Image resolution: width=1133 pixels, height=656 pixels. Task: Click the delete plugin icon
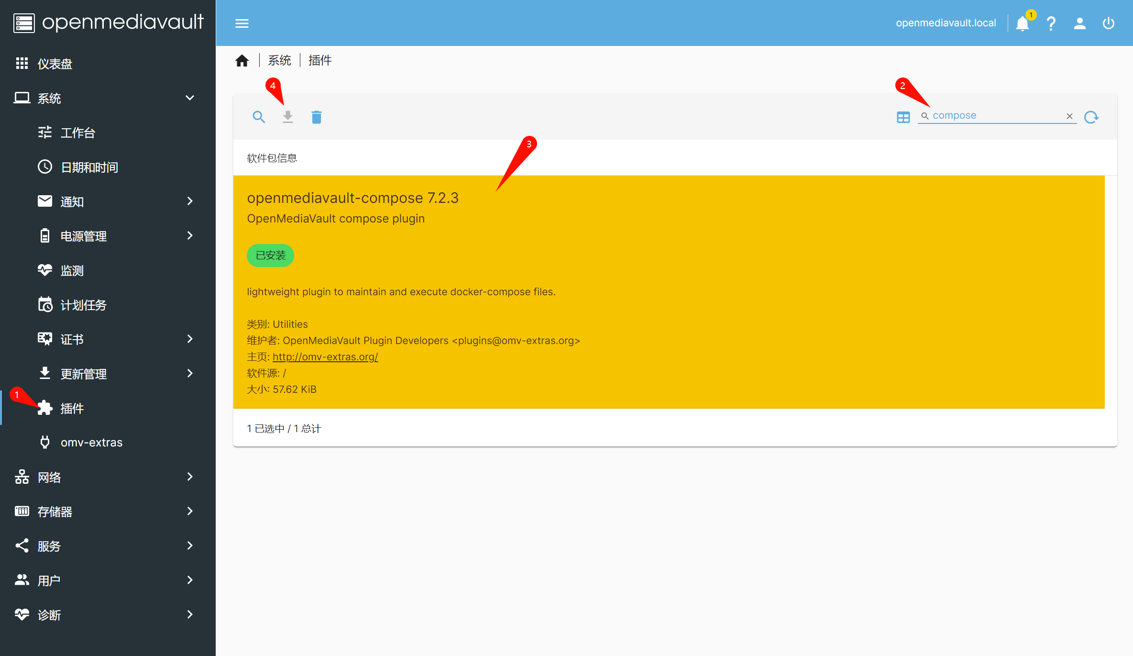point(317,116)
